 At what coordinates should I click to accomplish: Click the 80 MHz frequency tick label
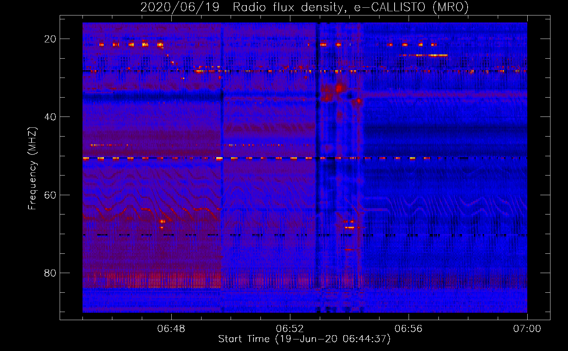click(50, 273)
